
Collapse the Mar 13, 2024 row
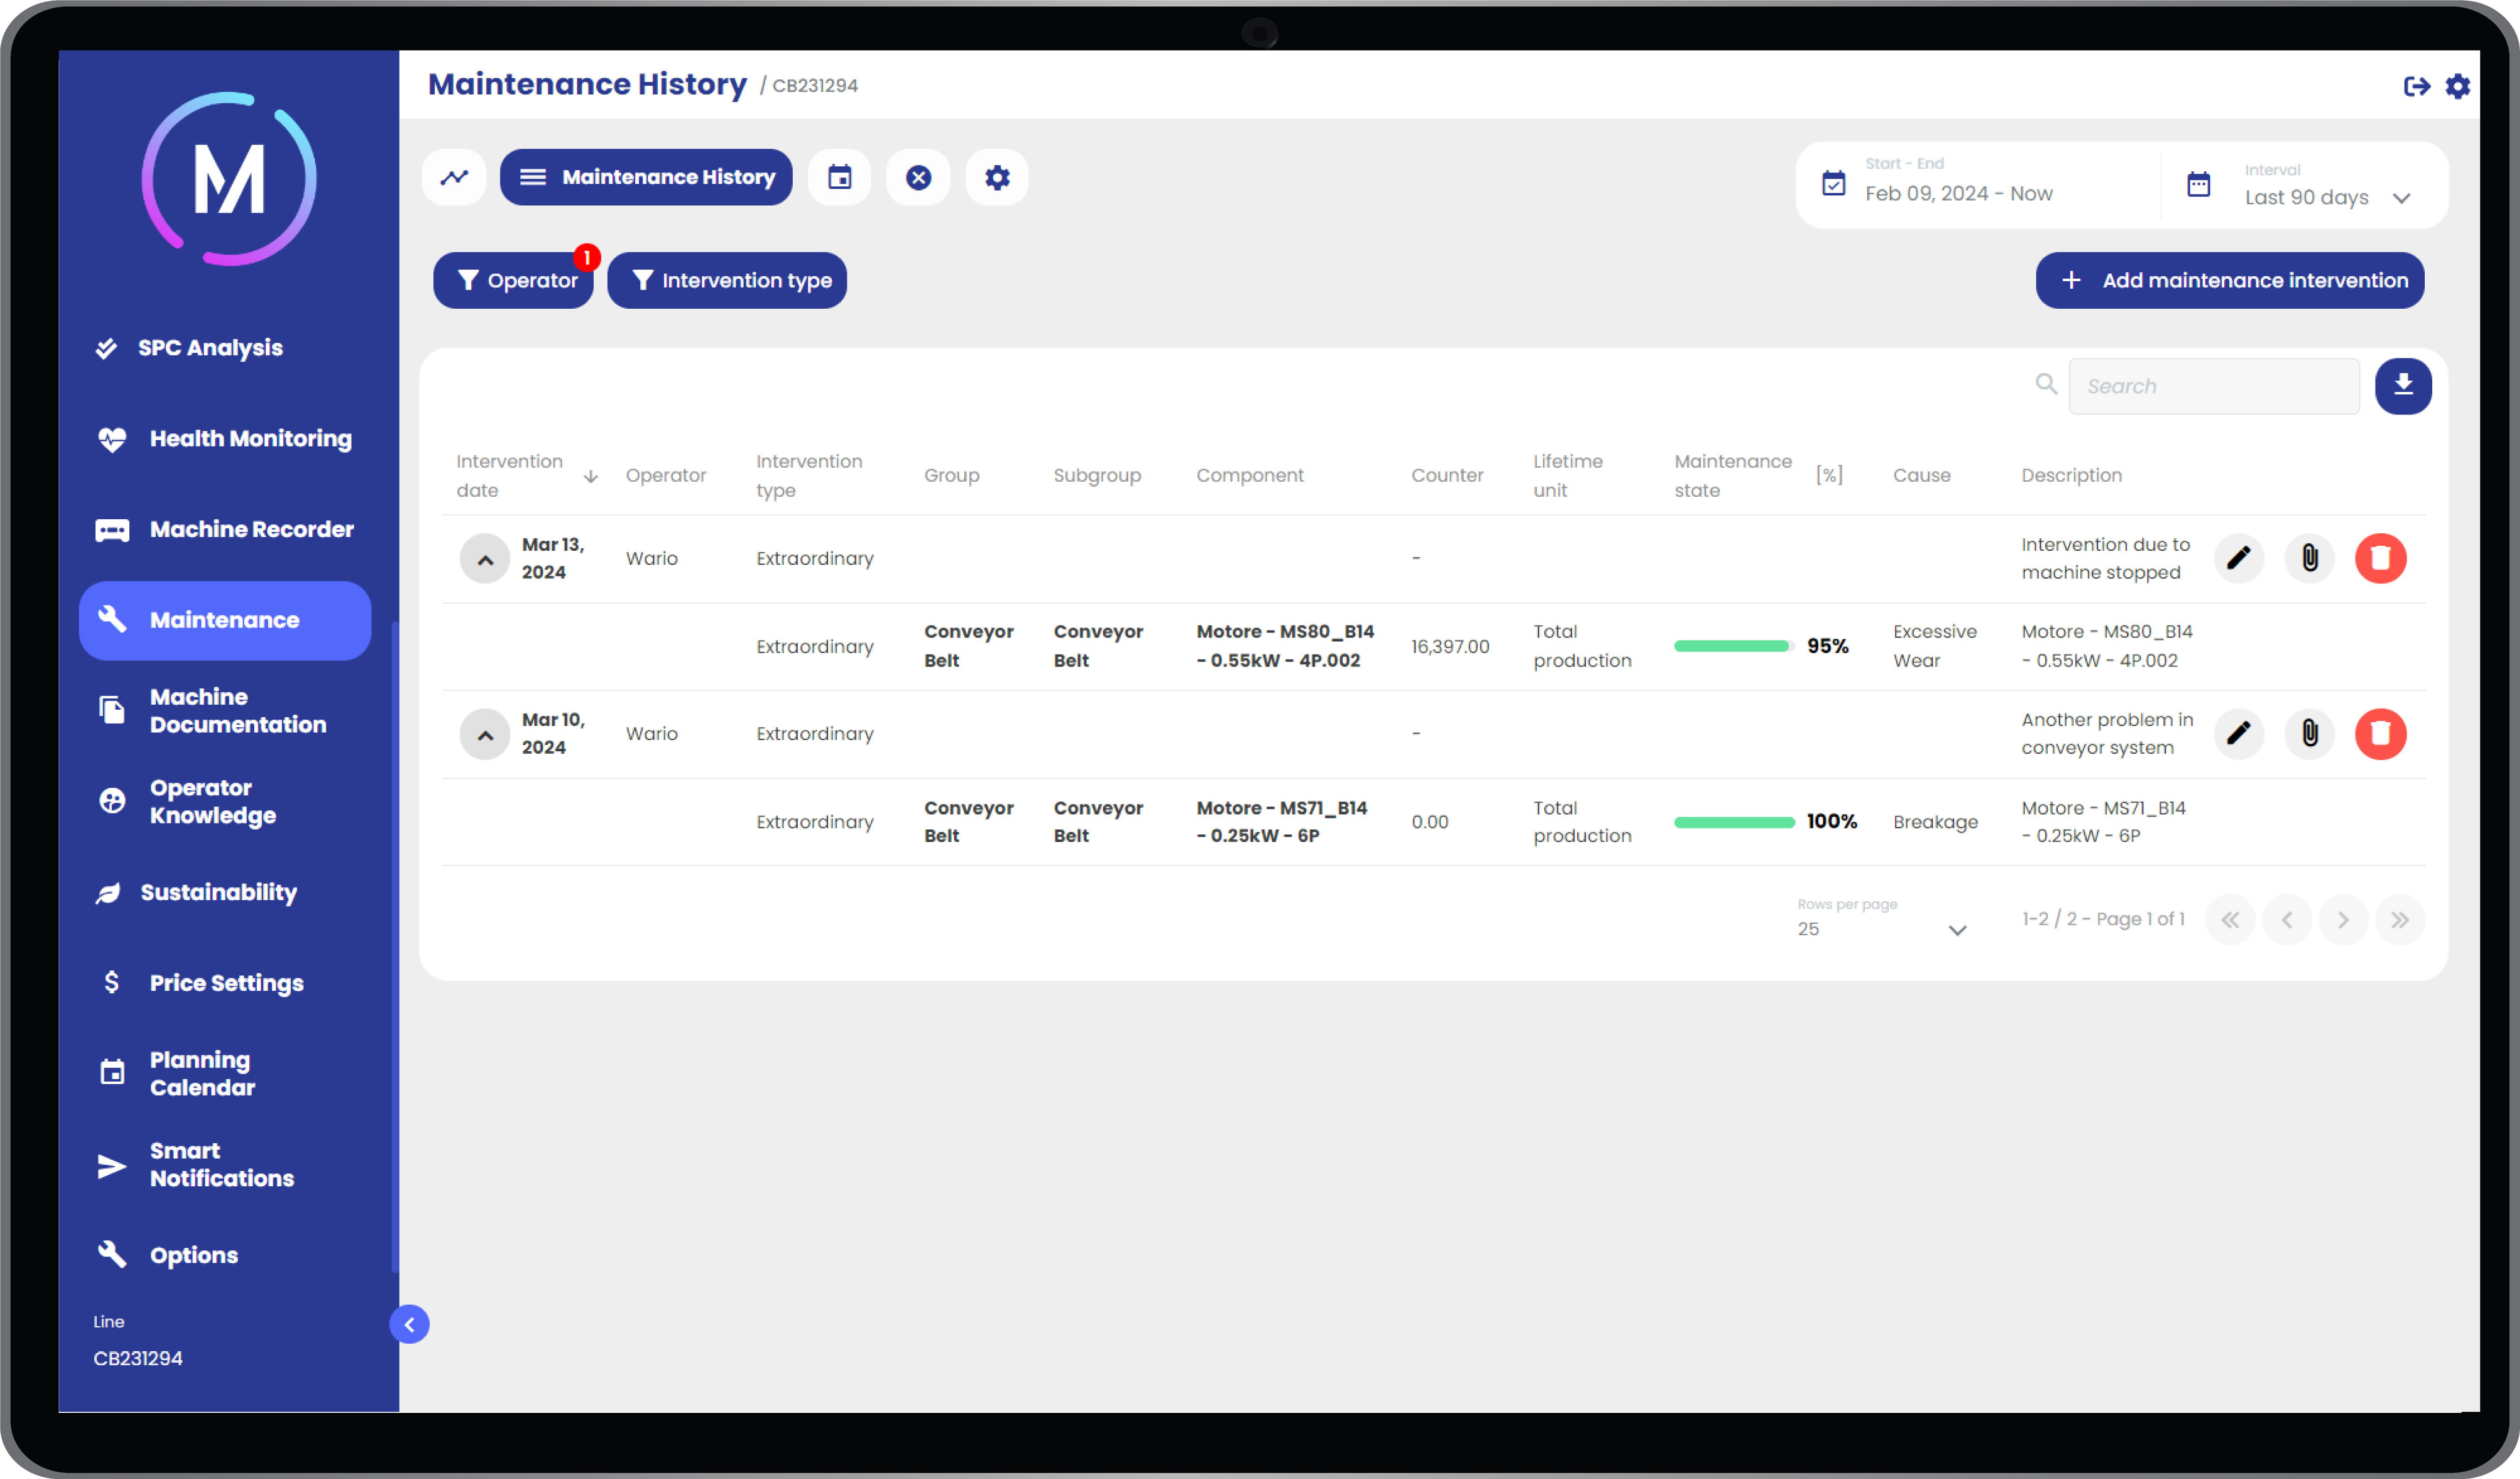click(485, 559)
